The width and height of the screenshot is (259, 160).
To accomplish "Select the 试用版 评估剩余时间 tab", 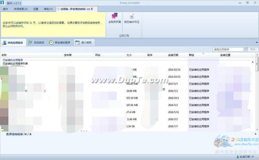I will tap(77, 9).
